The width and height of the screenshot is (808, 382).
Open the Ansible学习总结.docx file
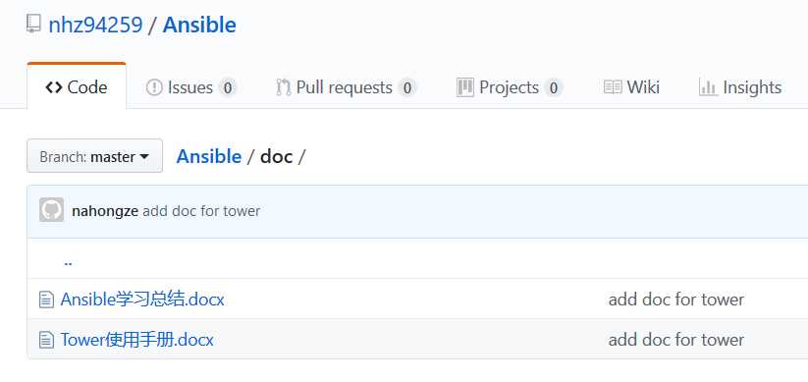pyautogui.click(x=142, y=300)
